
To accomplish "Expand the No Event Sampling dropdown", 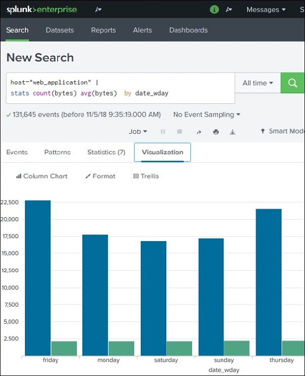I will 206,114.
